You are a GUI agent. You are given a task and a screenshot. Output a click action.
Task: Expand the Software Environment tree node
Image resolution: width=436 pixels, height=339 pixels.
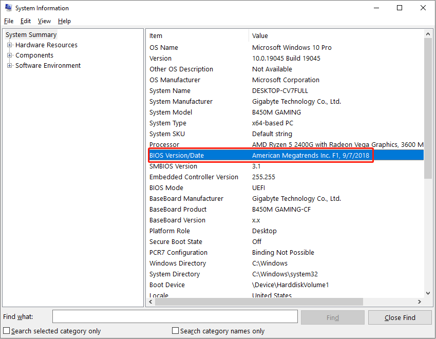[x=10, y=65]
